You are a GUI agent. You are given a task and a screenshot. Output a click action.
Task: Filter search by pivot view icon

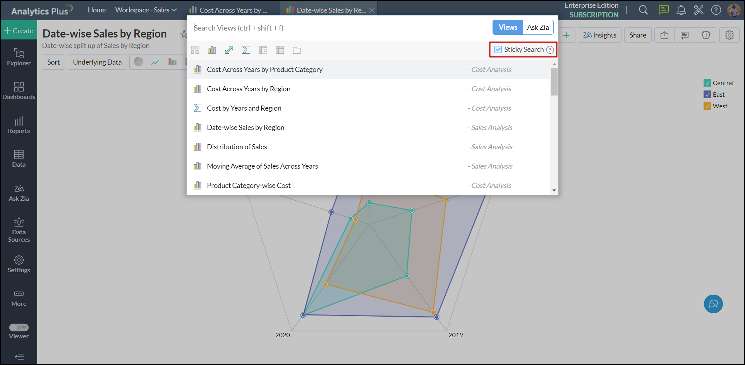[263, 50]
